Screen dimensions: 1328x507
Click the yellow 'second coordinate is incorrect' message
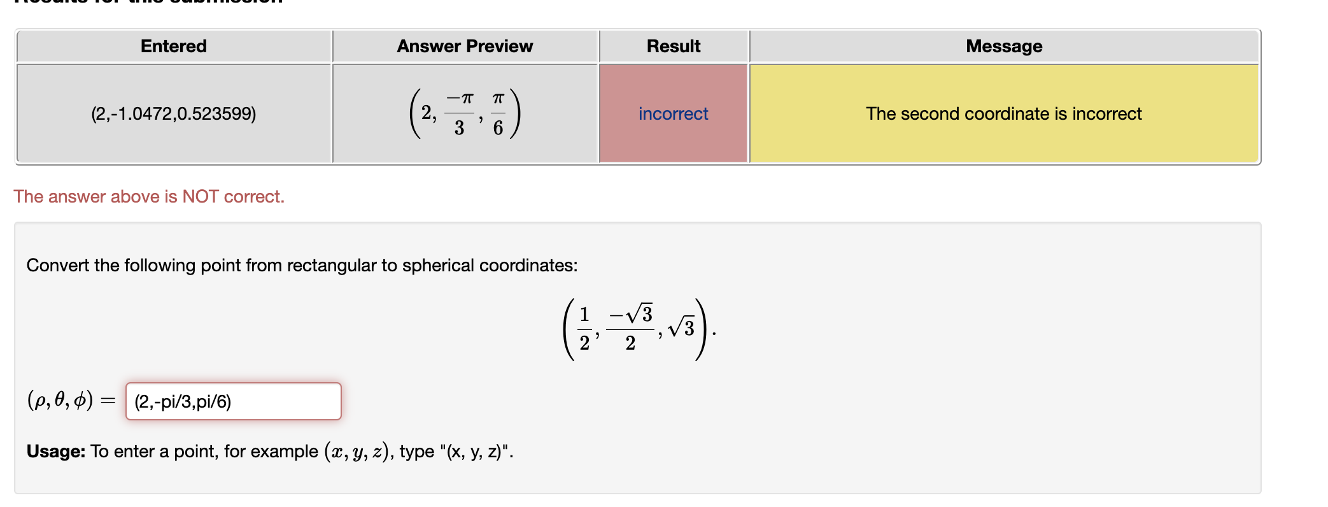1003,114
